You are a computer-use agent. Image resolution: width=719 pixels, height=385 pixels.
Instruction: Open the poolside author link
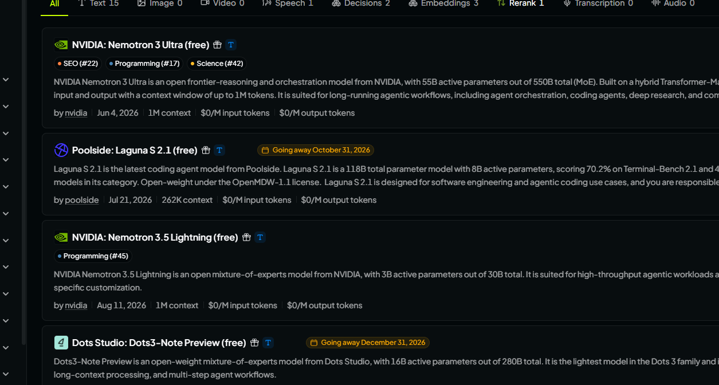click(82, 200)
